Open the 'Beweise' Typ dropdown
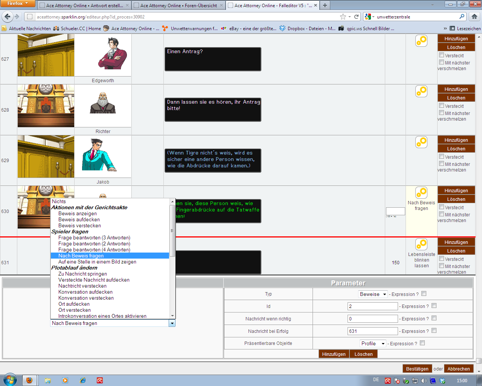The image size is (482, 386). click(373, 294)
